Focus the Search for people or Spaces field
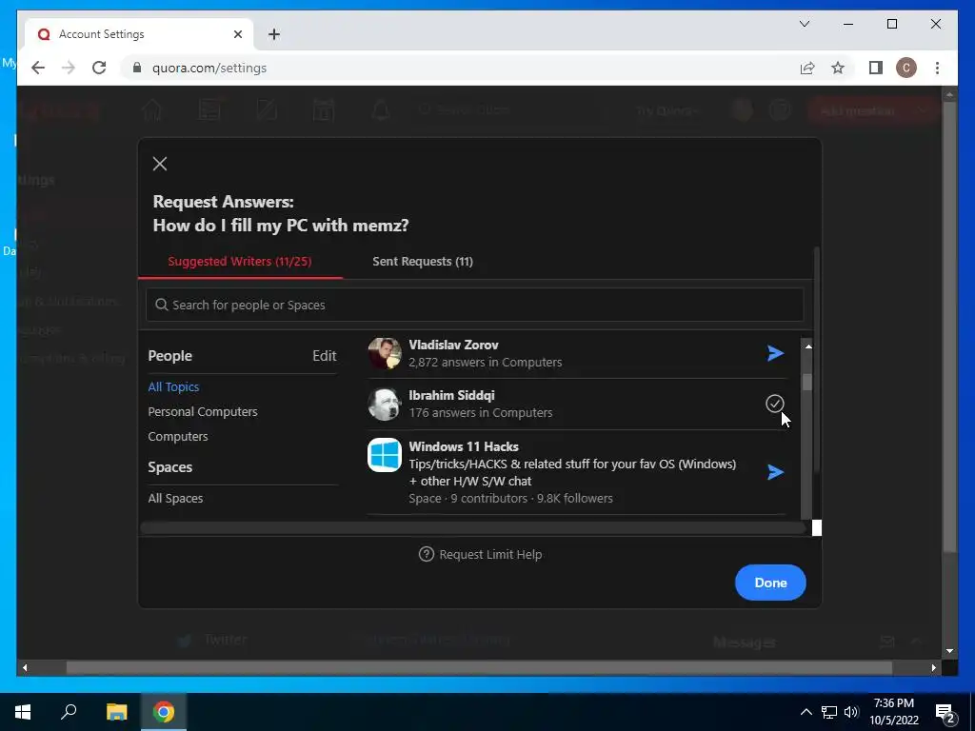The image size is (975, 731). click(474, 305)
